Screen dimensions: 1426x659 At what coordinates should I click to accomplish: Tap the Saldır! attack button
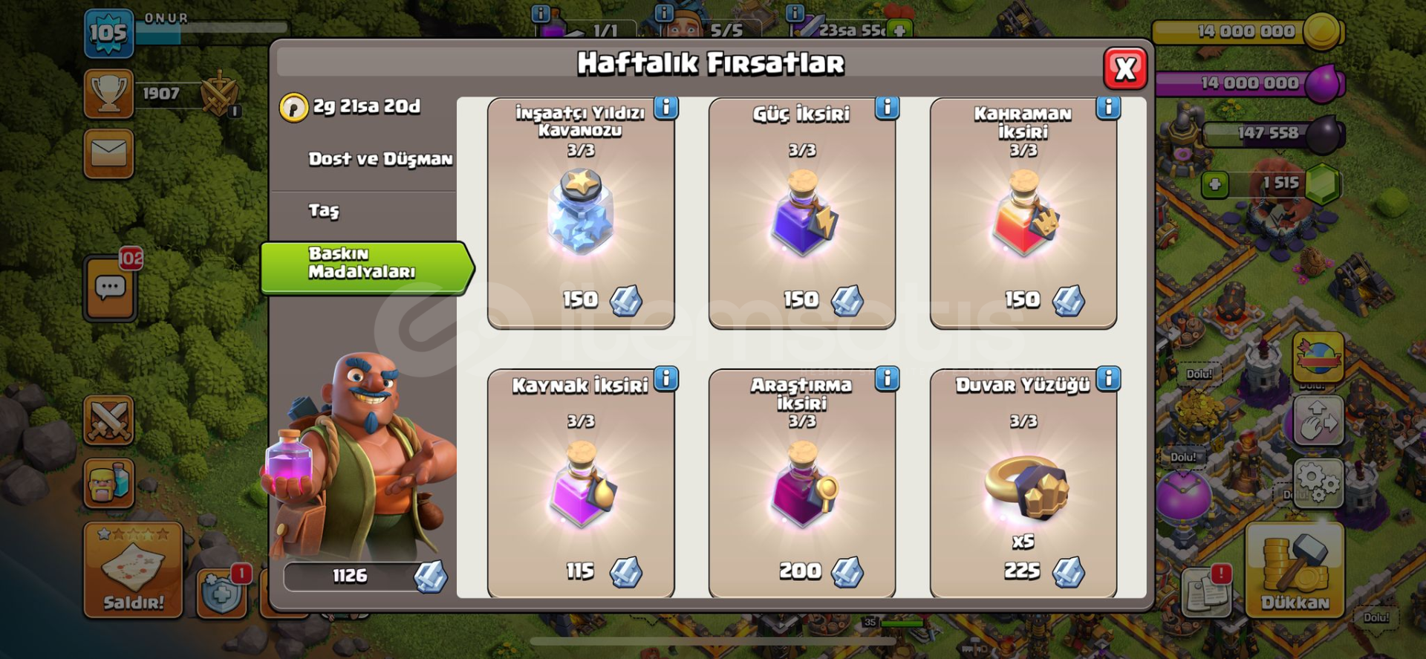tap(133, 570)
